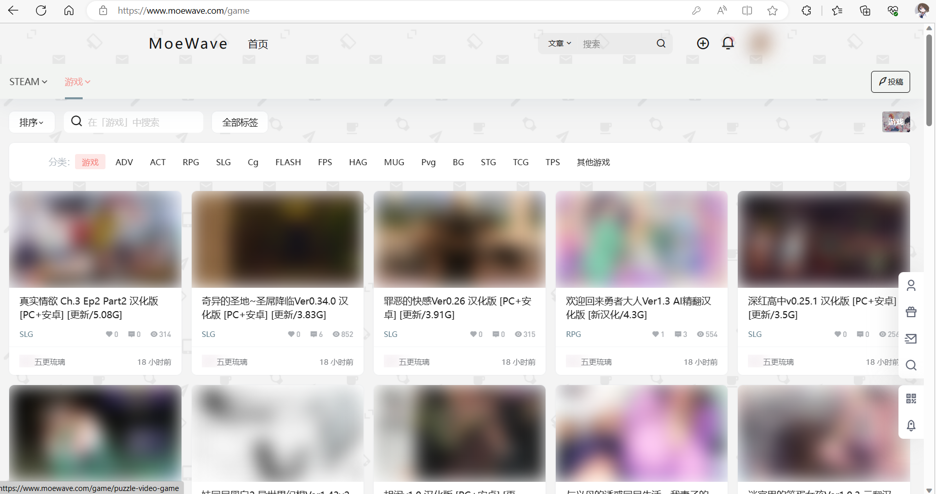Viewport: 936px width, 494px height.
Task: Click the search magnifier in the header
Action: 661,44
